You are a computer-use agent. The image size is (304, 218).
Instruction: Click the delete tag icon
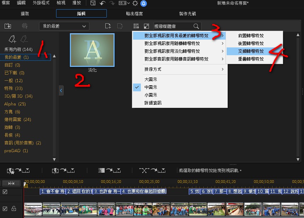click(x=24, y=39)
